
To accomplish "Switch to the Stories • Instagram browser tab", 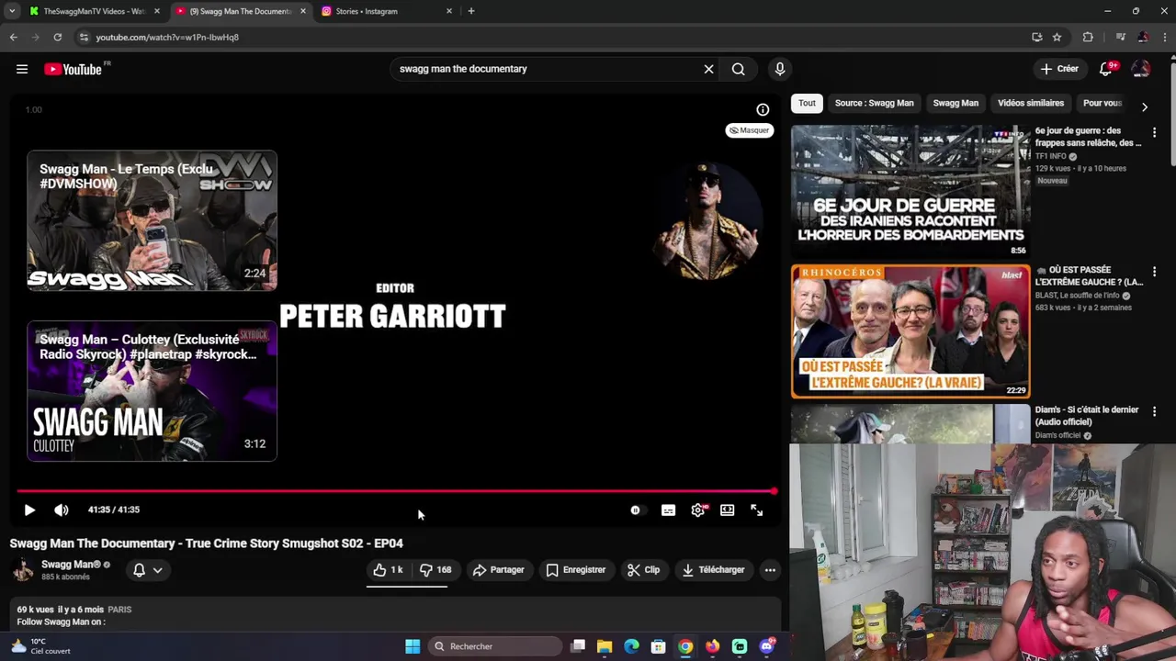I will click(x=386, y=11).
